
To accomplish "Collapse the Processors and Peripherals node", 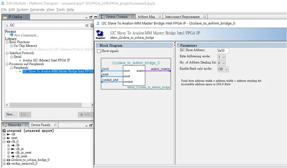I will (7, 64).
